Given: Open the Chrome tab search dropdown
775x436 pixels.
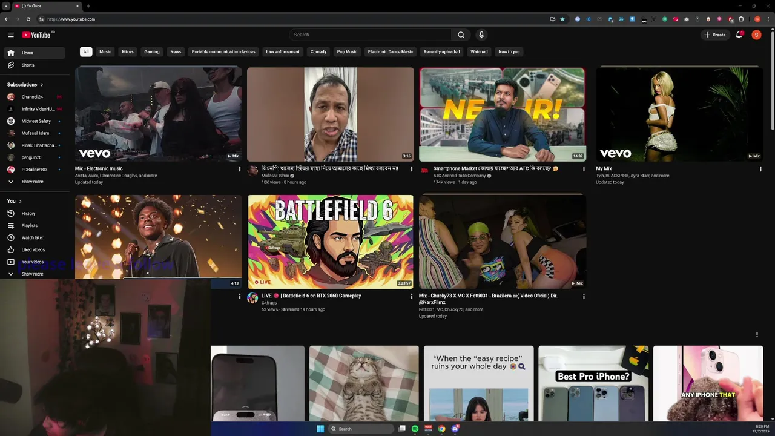Looking at the screenshot, I should click(x=6, y=6).
